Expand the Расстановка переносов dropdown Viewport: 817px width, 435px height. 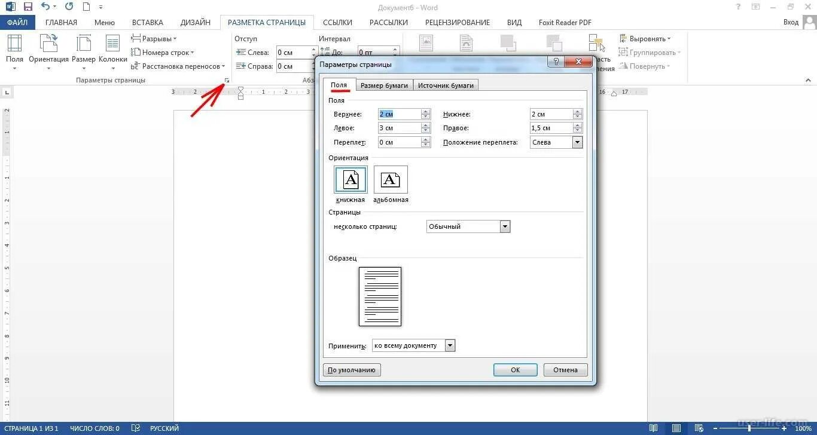pyautogui.click(x=178, y=66)
